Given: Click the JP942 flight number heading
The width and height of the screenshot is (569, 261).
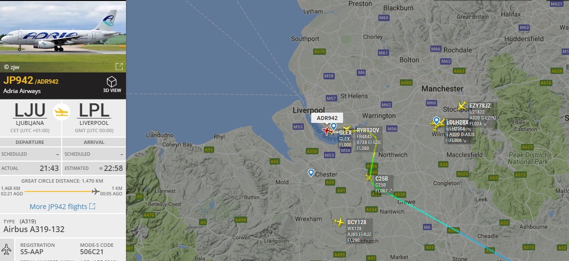Looking at the screenshot, I should coord(18,80).
